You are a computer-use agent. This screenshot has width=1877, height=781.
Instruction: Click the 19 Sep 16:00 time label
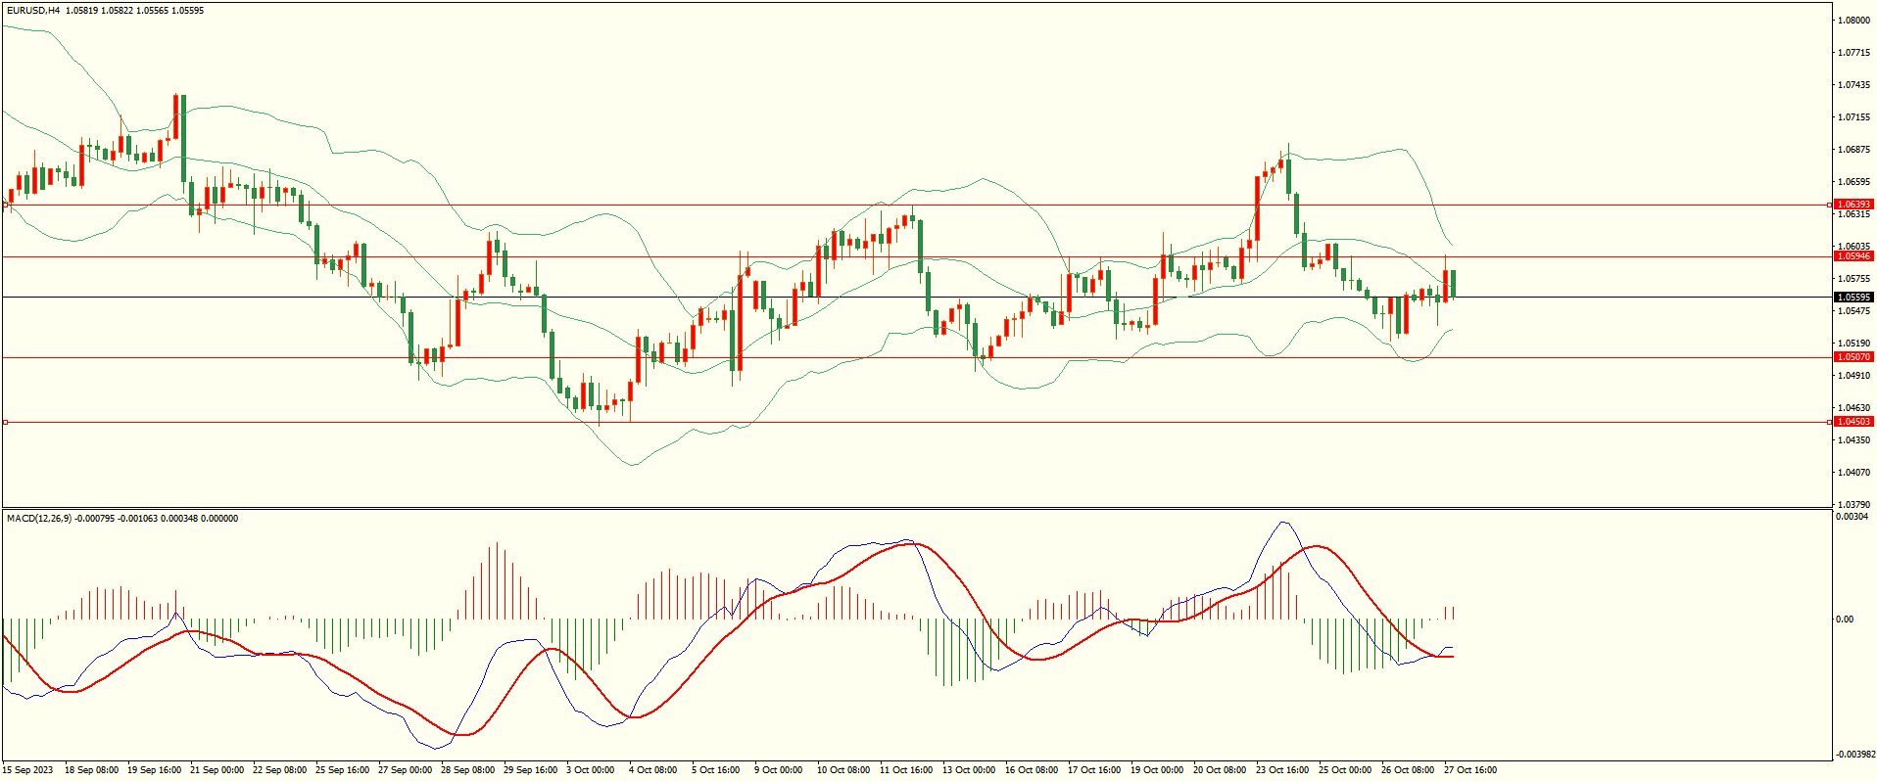(154, 770)
